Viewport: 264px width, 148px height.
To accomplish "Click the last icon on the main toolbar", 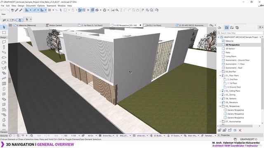I will [x=157, y=10].
